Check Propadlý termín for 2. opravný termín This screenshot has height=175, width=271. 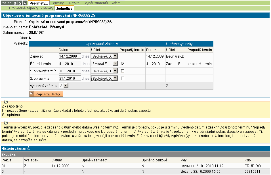click(x=123, y=79)
